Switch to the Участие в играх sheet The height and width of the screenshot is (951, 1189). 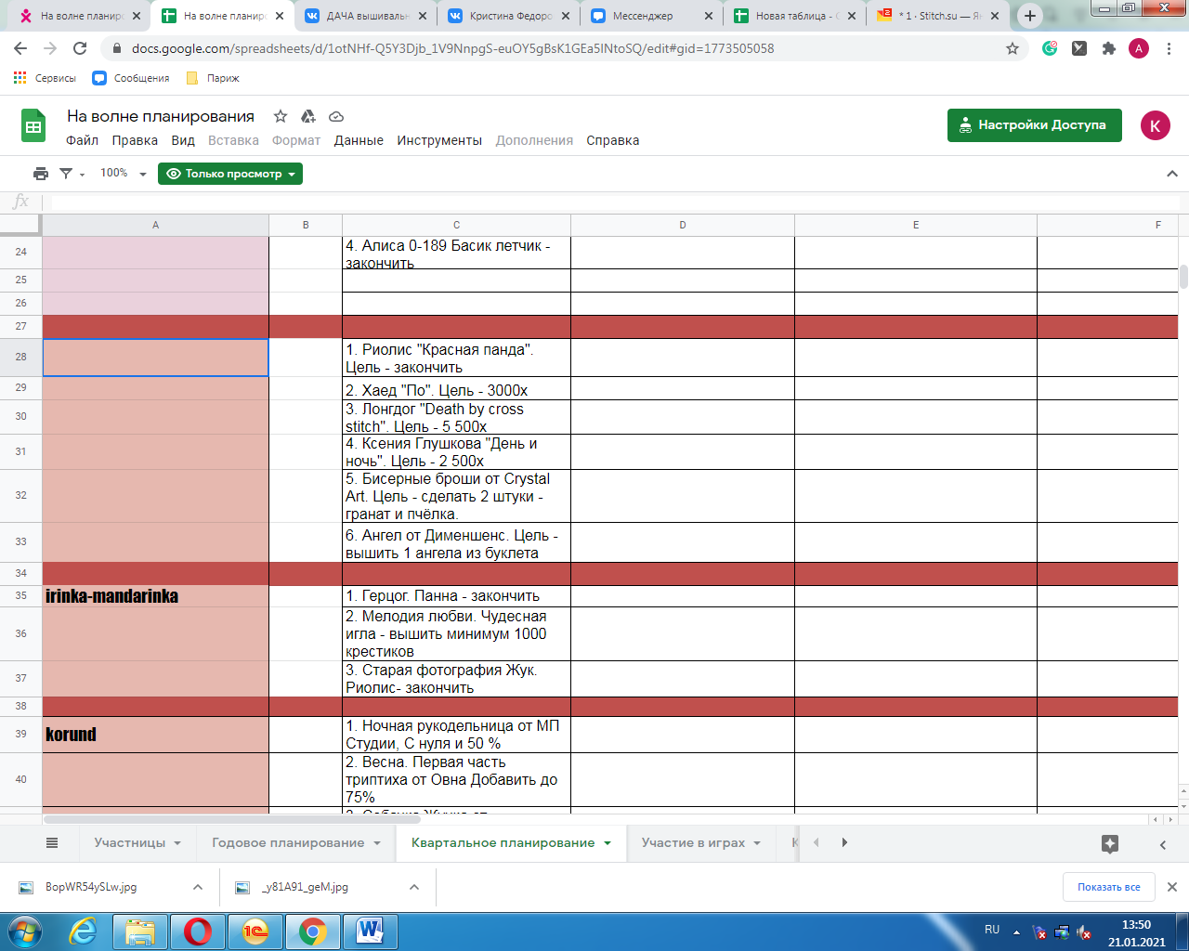(x=693, y=843)
